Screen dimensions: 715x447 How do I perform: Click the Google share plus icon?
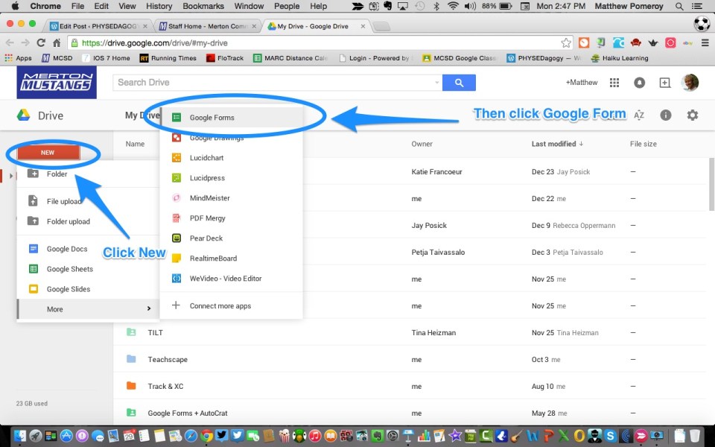pos(665,83)
